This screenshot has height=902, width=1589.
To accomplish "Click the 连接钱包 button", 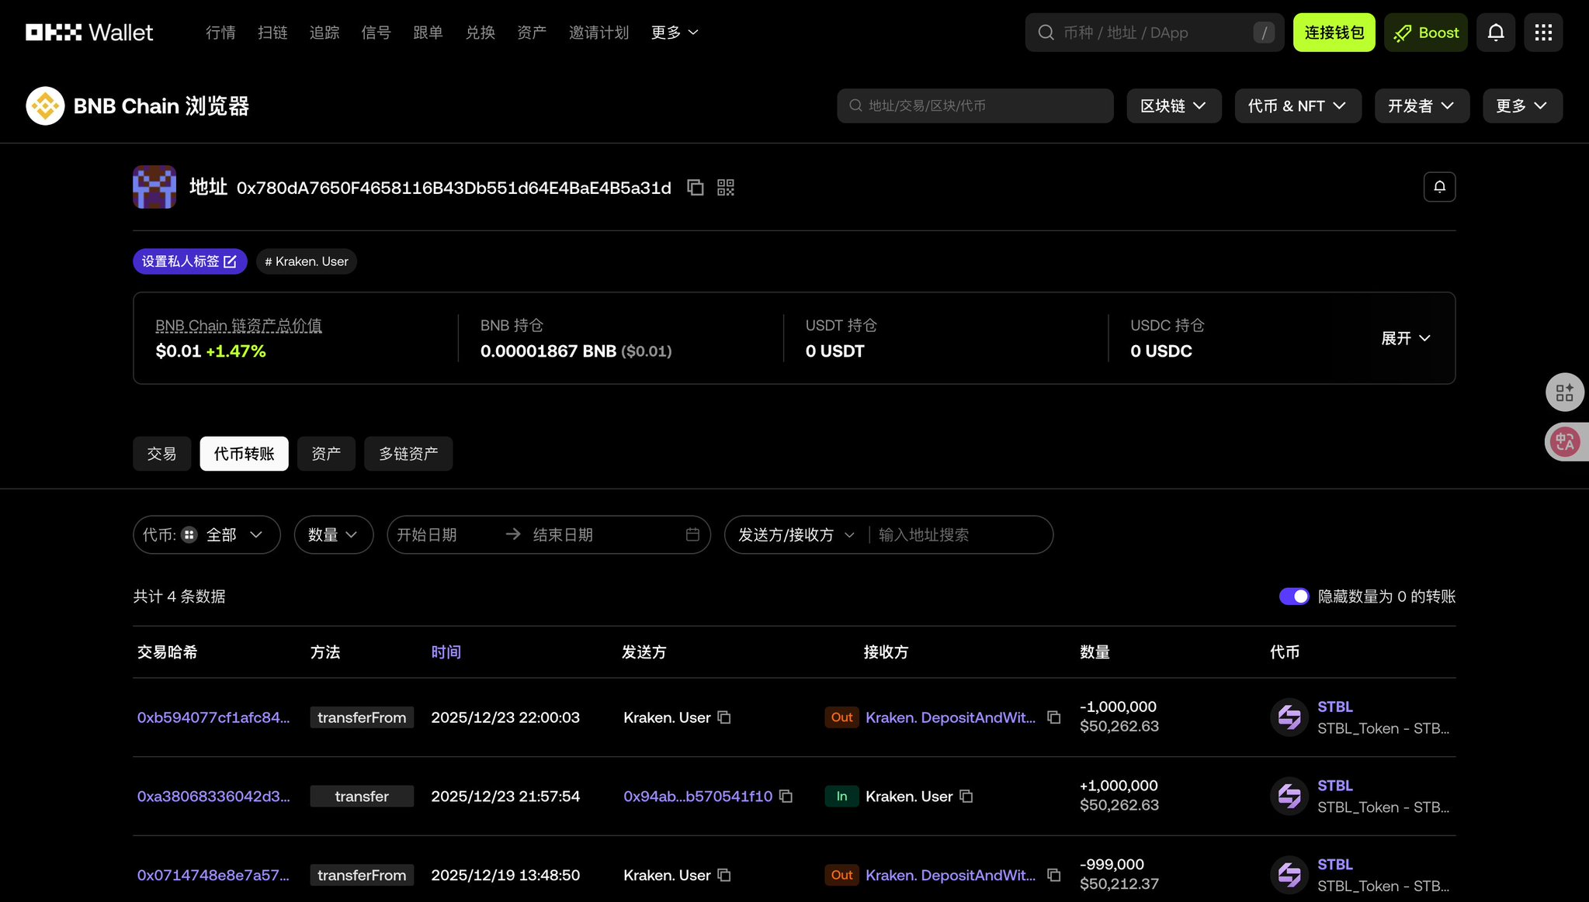I will [1334, 33].
